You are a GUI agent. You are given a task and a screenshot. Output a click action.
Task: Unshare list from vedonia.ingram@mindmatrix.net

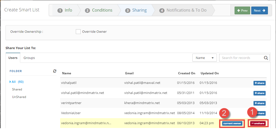click(258, 123)
